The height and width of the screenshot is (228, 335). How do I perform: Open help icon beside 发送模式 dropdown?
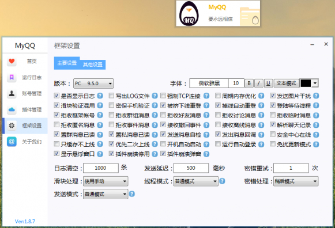(x=132, y=194)
